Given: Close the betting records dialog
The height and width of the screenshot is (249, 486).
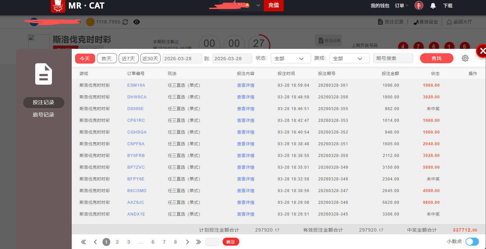Looking at the screenshot, I should [x=482, y=51].
